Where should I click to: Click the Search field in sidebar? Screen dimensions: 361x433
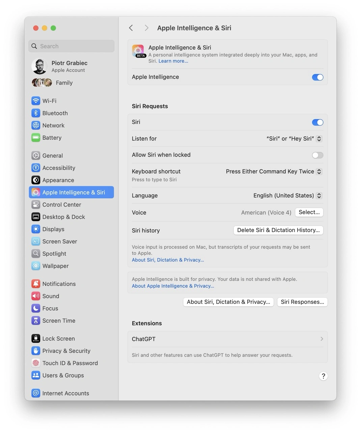point(72,46)
